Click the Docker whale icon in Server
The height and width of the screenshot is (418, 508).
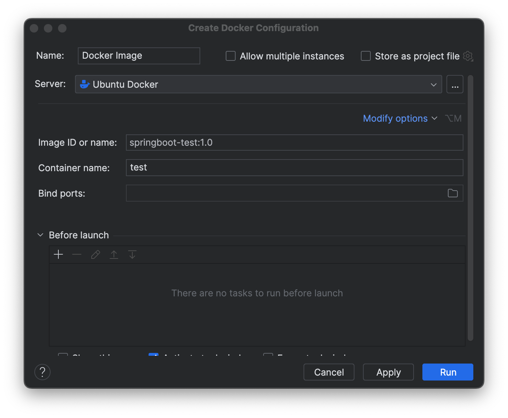85,84
